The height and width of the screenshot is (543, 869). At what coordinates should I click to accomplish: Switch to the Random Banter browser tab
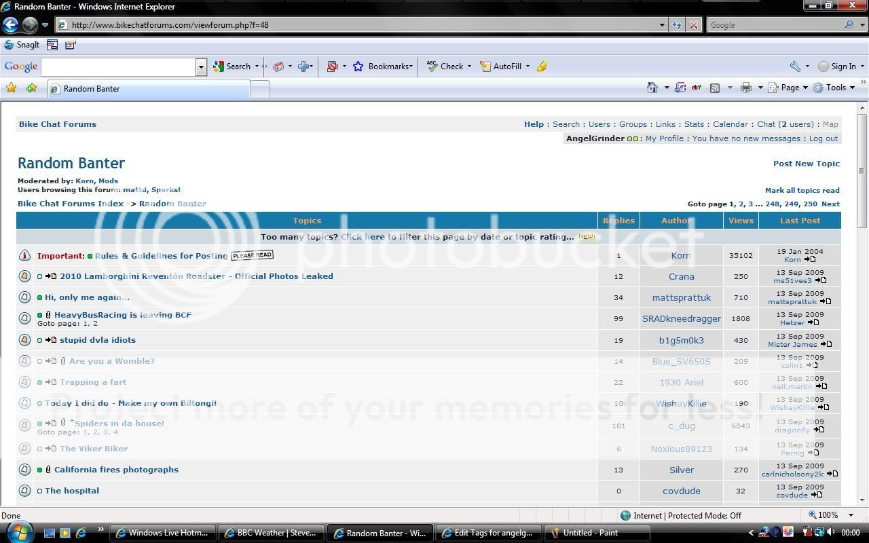coord(149,89)
